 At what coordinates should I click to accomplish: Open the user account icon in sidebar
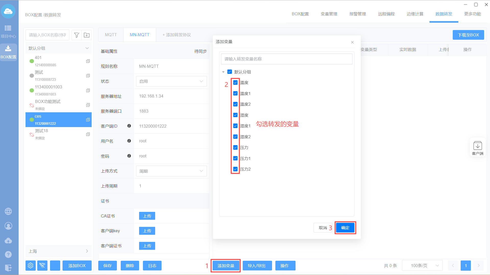pyautogui.click(x=8, y=226)
